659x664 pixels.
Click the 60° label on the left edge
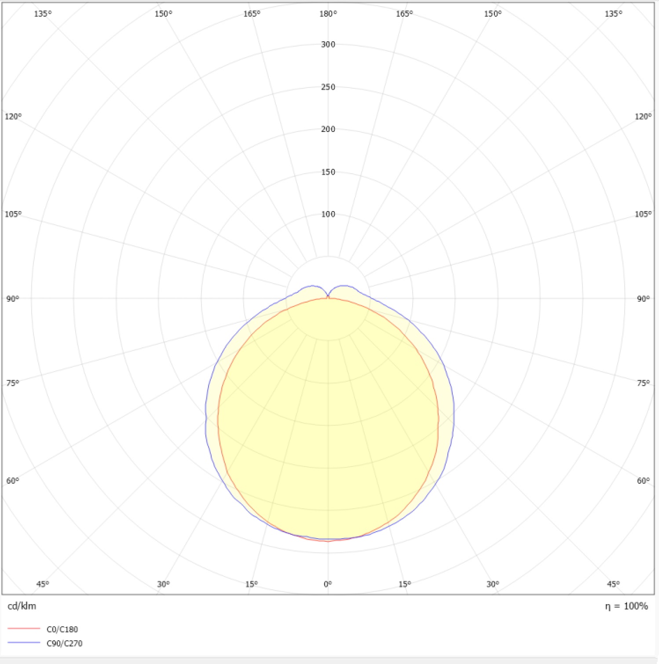13,481
